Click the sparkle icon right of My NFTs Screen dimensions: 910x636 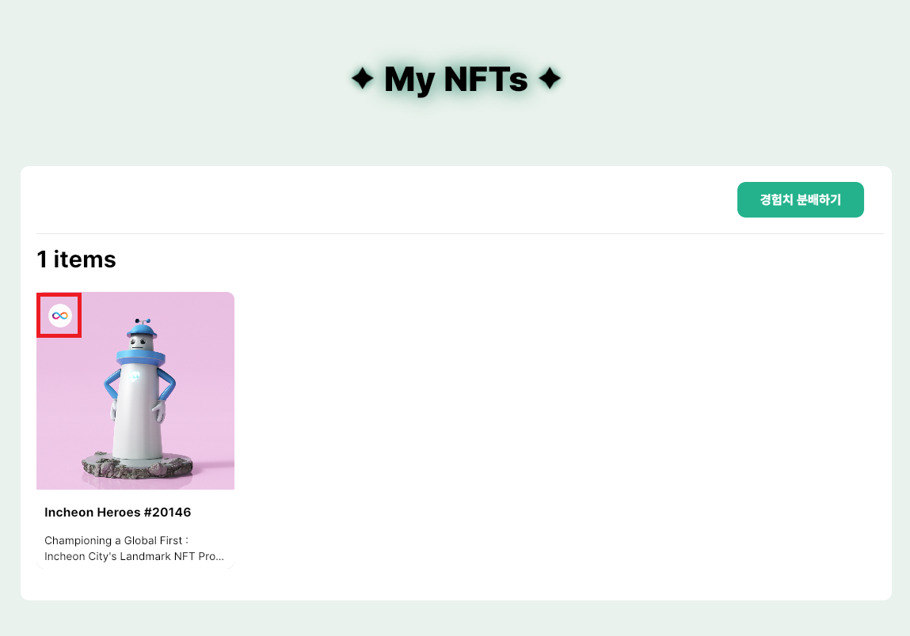tap(549, 79)
